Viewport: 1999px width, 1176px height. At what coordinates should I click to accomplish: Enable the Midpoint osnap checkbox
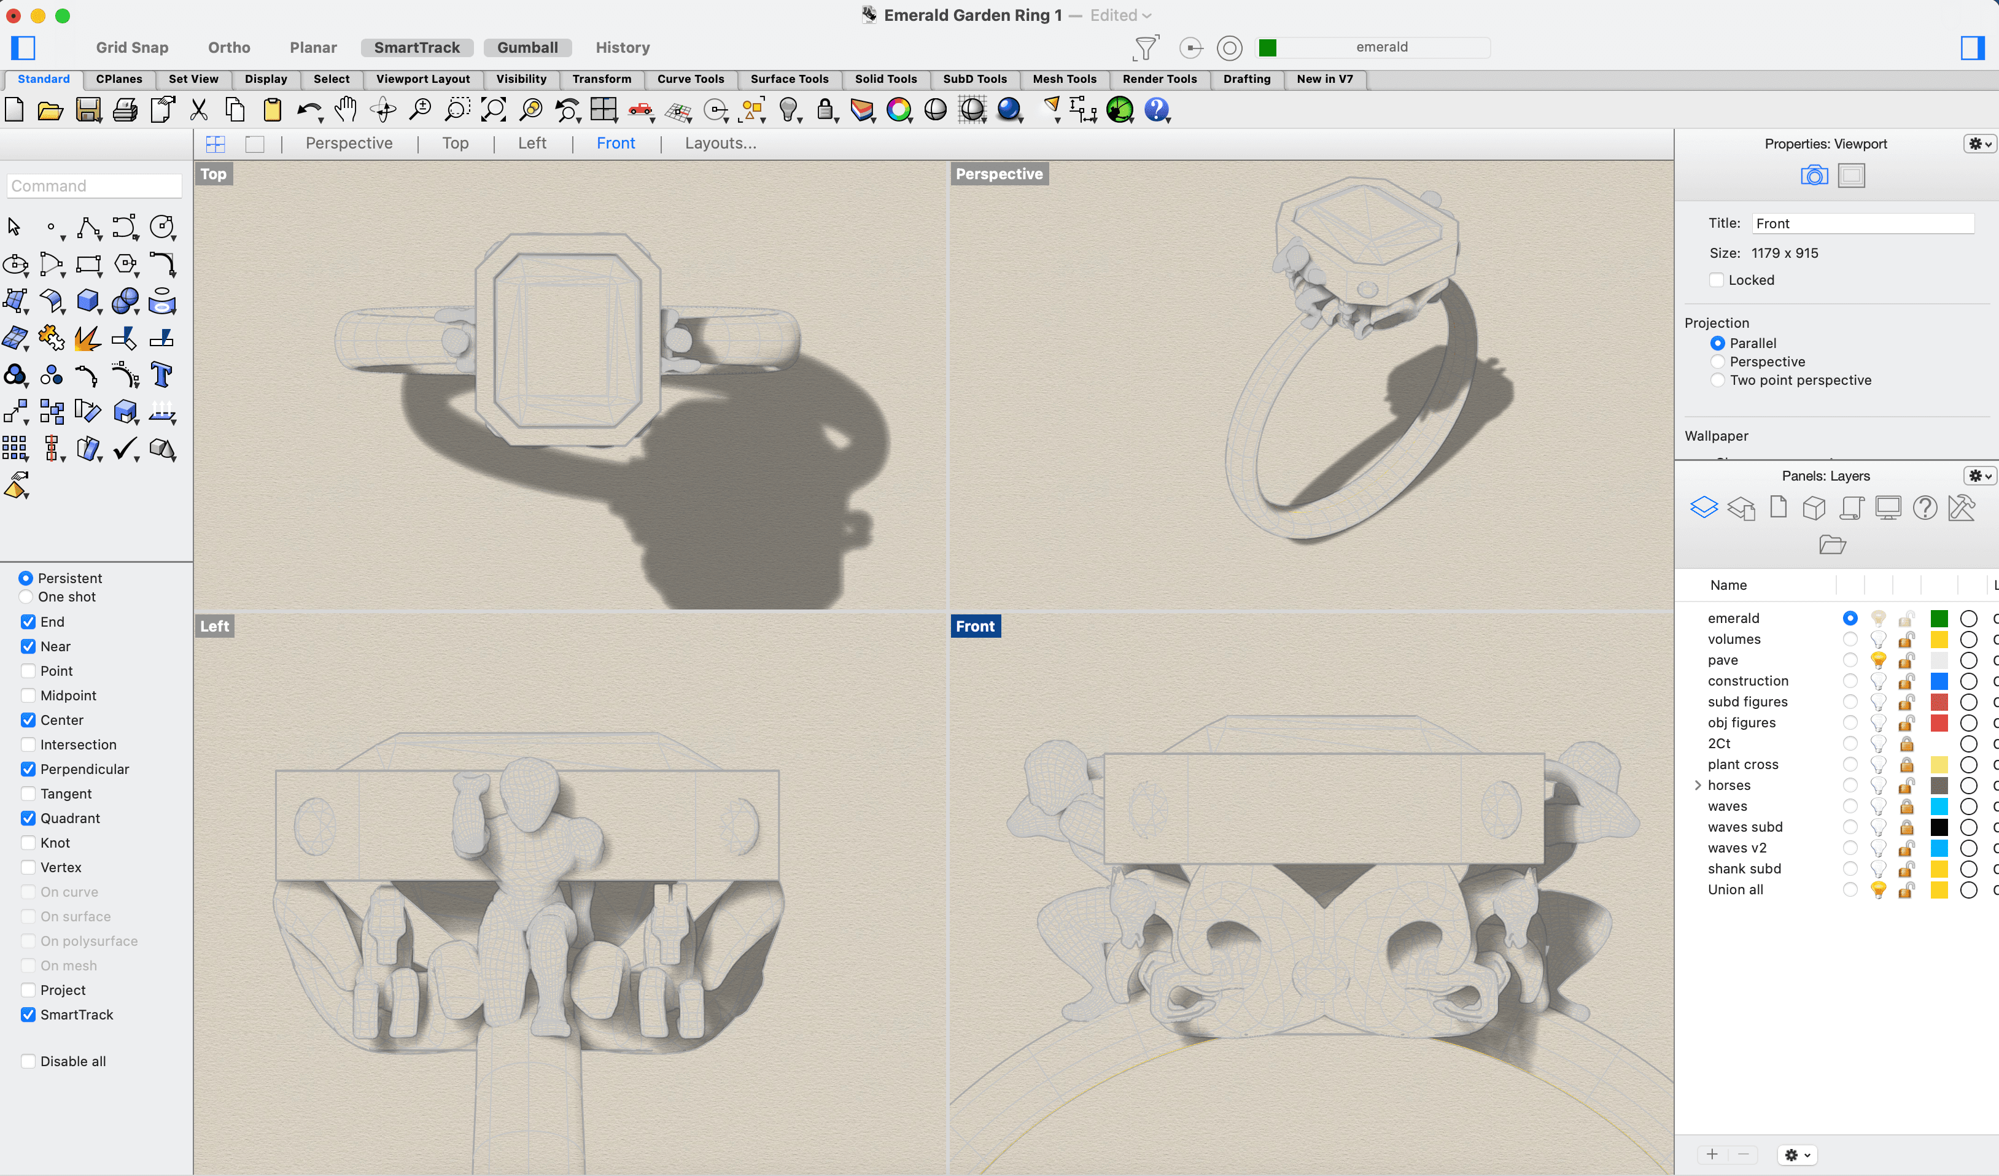tap(28, 695)
